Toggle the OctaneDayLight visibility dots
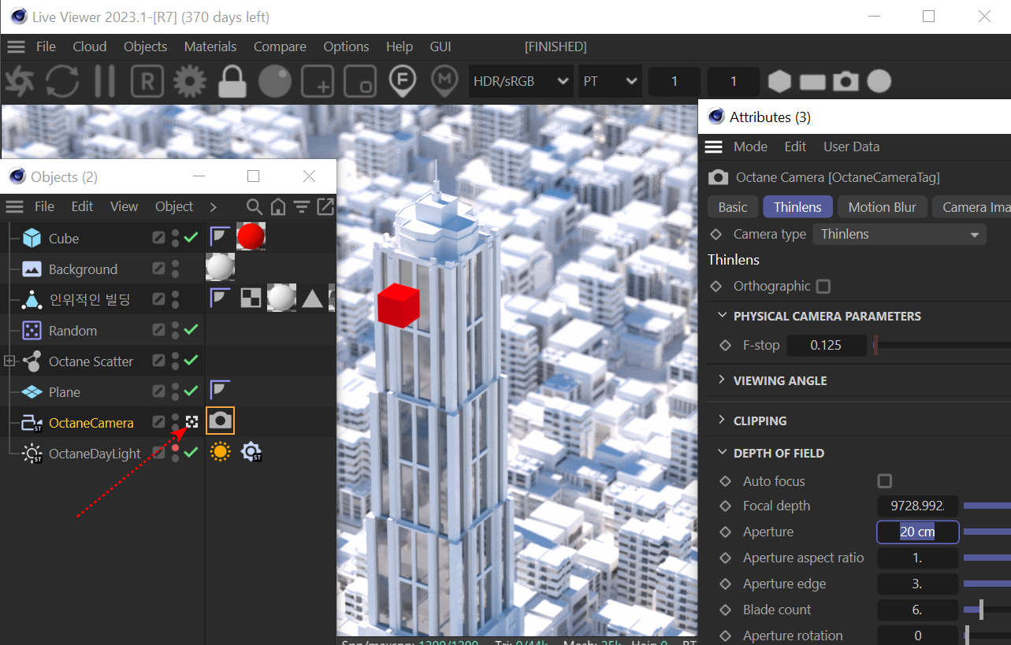Screen dimensions: 1011x645 (x=176, y=453)
